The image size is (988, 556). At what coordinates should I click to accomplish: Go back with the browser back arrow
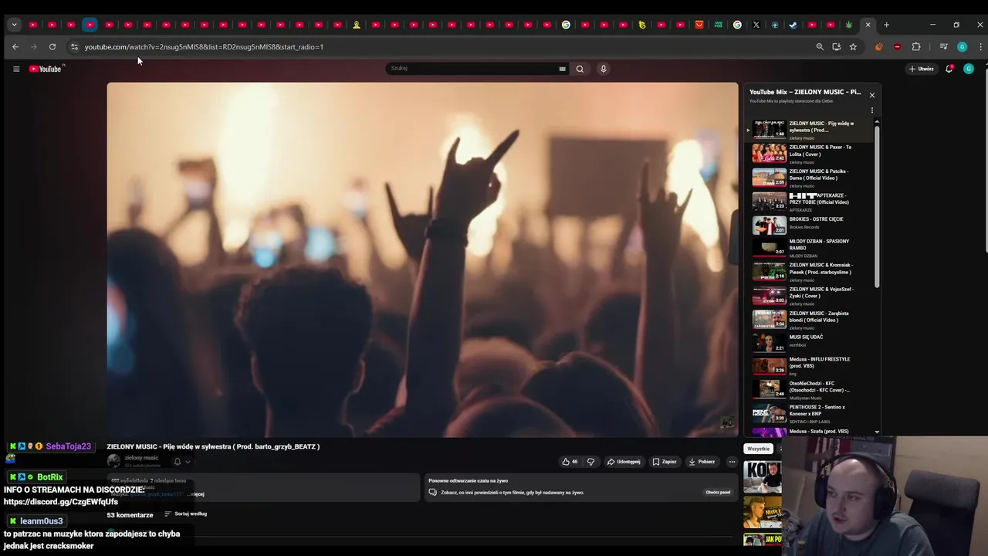pos(15,47)
